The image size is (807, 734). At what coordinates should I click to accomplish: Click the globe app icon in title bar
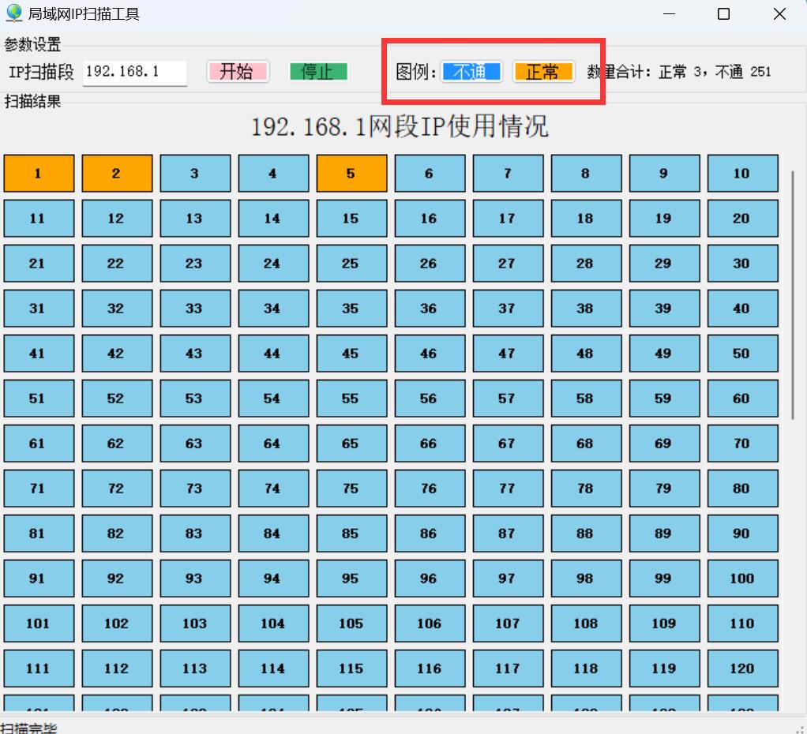point(13,13)
